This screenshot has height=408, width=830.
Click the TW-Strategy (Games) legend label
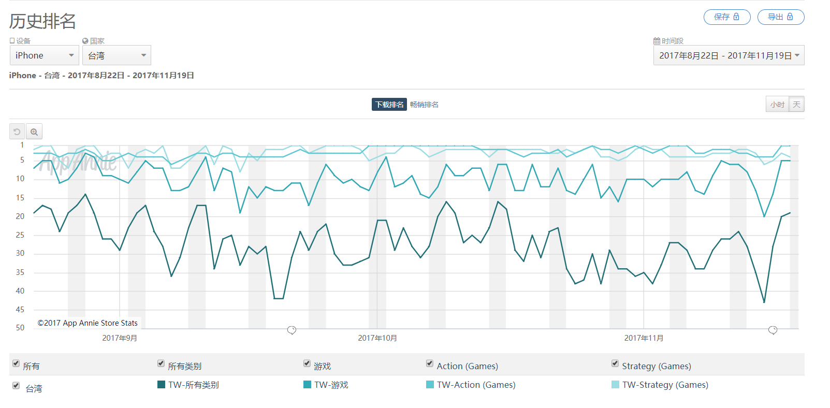(x=665, y=385)
